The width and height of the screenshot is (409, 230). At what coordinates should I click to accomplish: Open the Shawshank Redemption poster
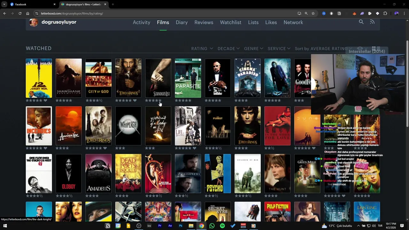click(x=69, y=78)
